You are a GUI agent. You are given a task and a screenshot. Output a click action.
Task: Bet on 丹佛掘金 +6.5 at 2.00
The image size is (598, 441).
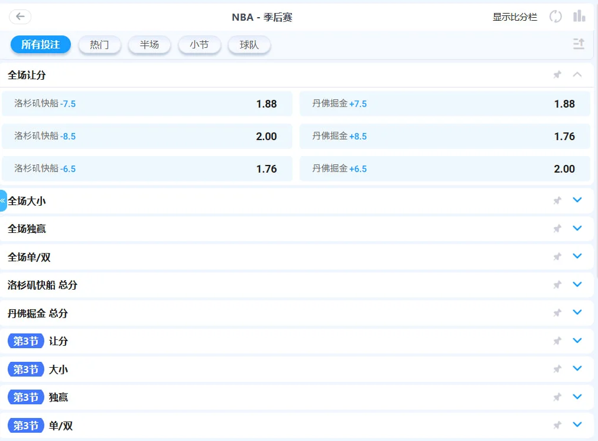coord(444,169)
